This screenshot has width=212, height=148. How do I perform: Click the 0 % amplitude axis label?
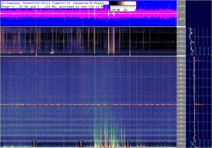click(x=182, y=12)
